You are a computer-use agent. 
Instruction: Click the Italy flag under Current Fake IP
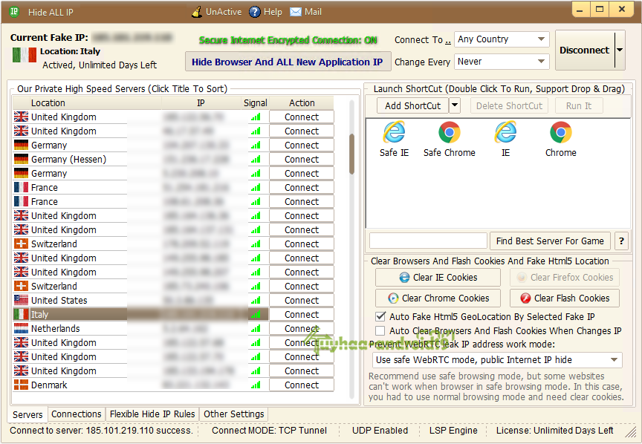25,55
